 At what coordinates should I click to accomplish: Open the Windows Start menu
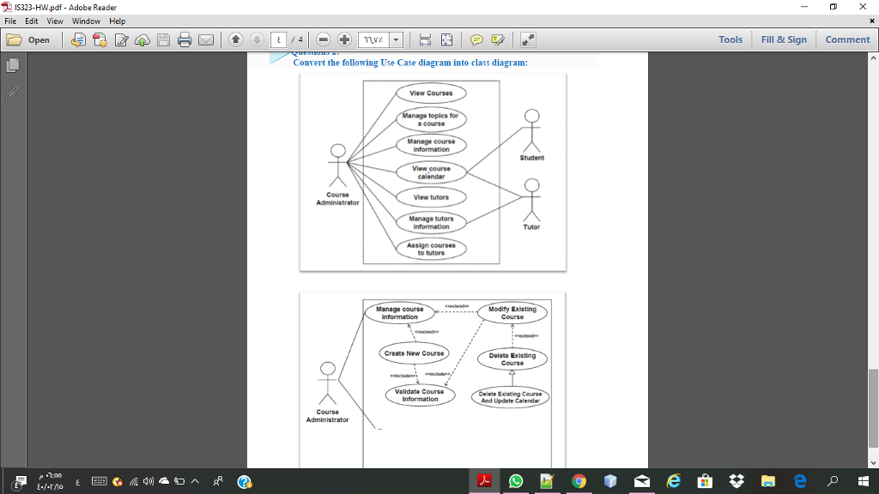864,481
